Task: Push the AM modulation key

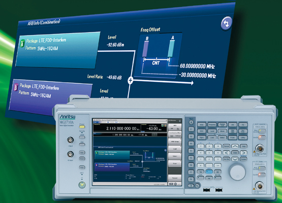Action: coord(233,124)
